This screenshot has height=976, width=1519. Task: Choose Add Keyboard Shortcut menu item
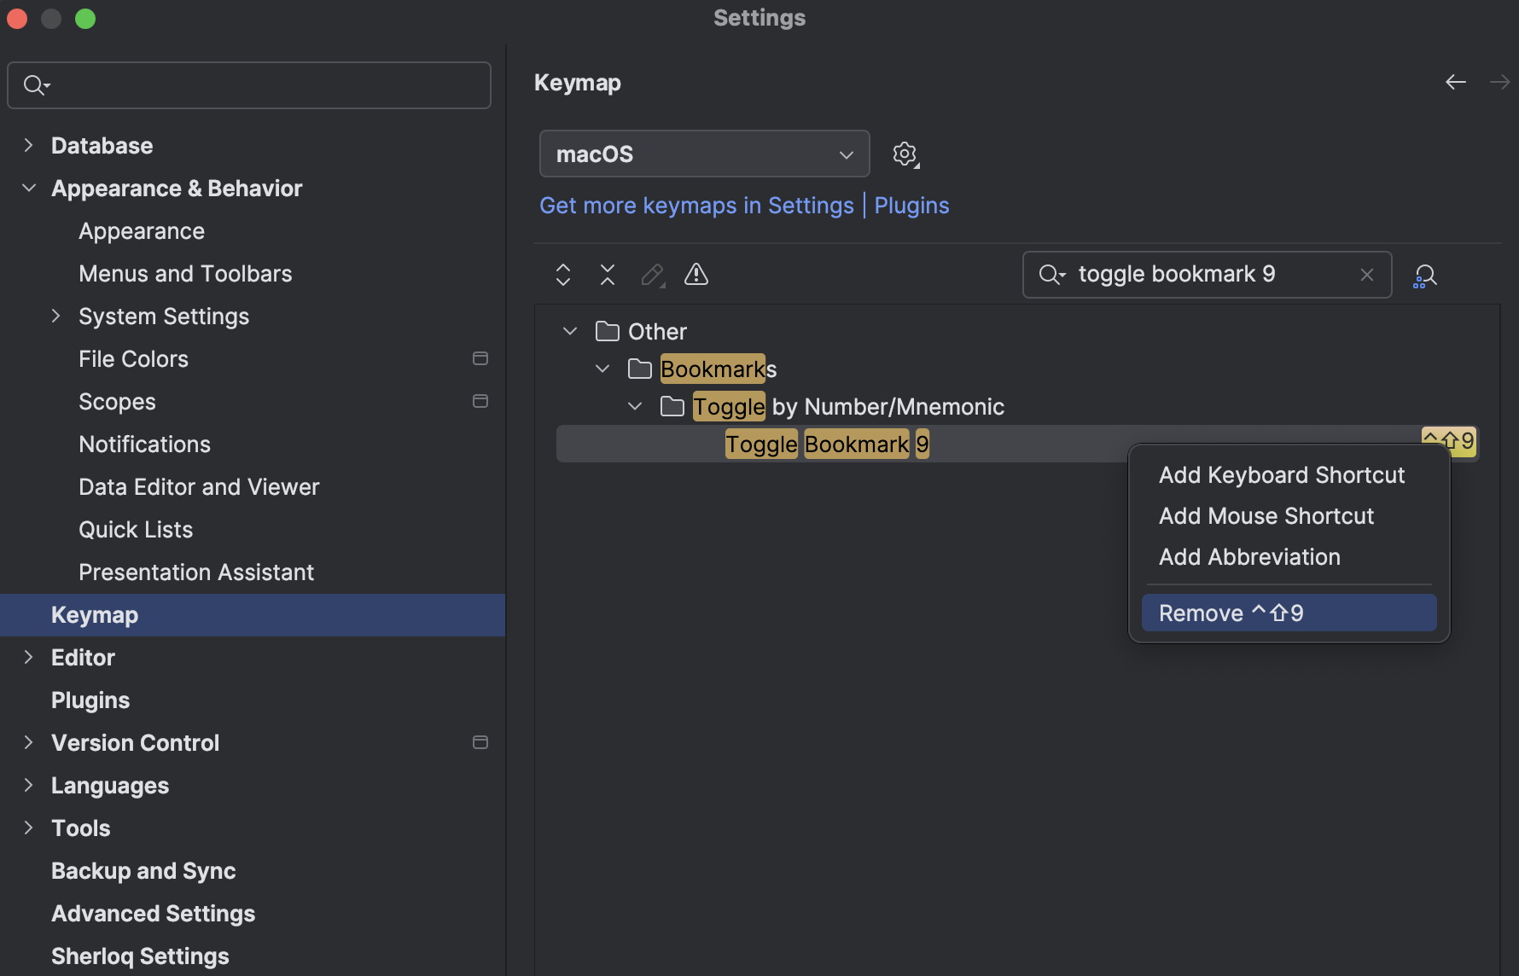click(1281, 475)
